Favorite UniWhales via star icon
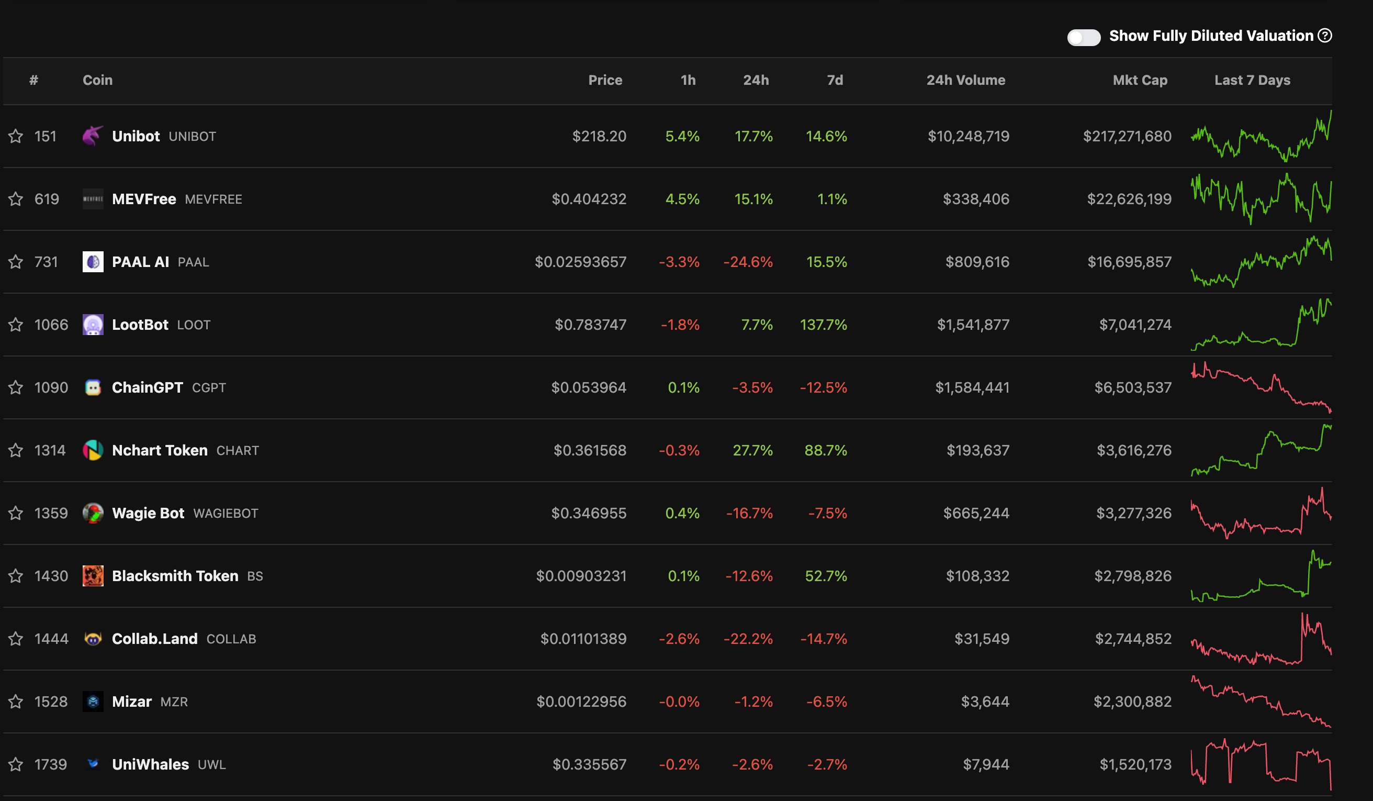The image size is (1373, 801). pos(16,764)
